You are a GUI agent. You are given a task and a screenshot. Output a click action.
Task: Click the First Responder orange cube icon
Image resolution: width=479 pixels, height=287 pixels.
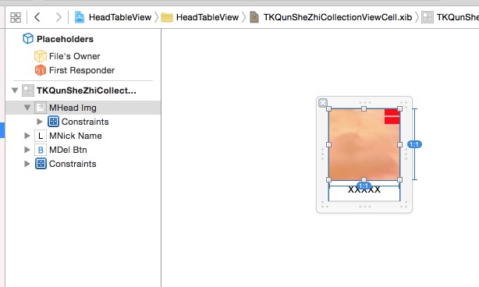click(41, 70)
